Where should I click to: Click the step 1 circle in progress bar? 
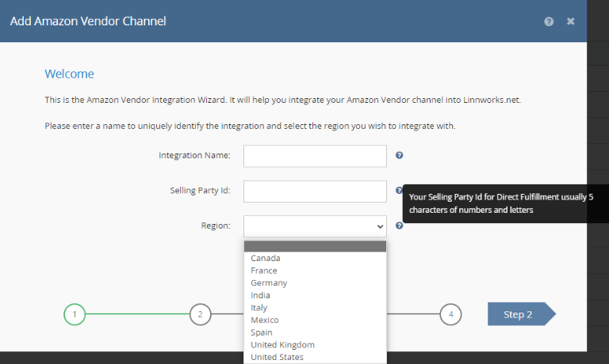click(75, 314)
